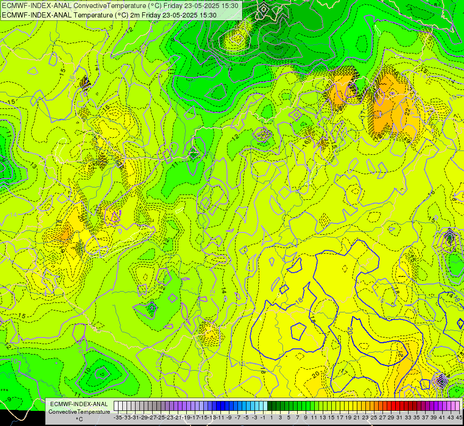464x426 pixels.
Task: Click the Temperature 2m title line at top
Action: (109, 15)
